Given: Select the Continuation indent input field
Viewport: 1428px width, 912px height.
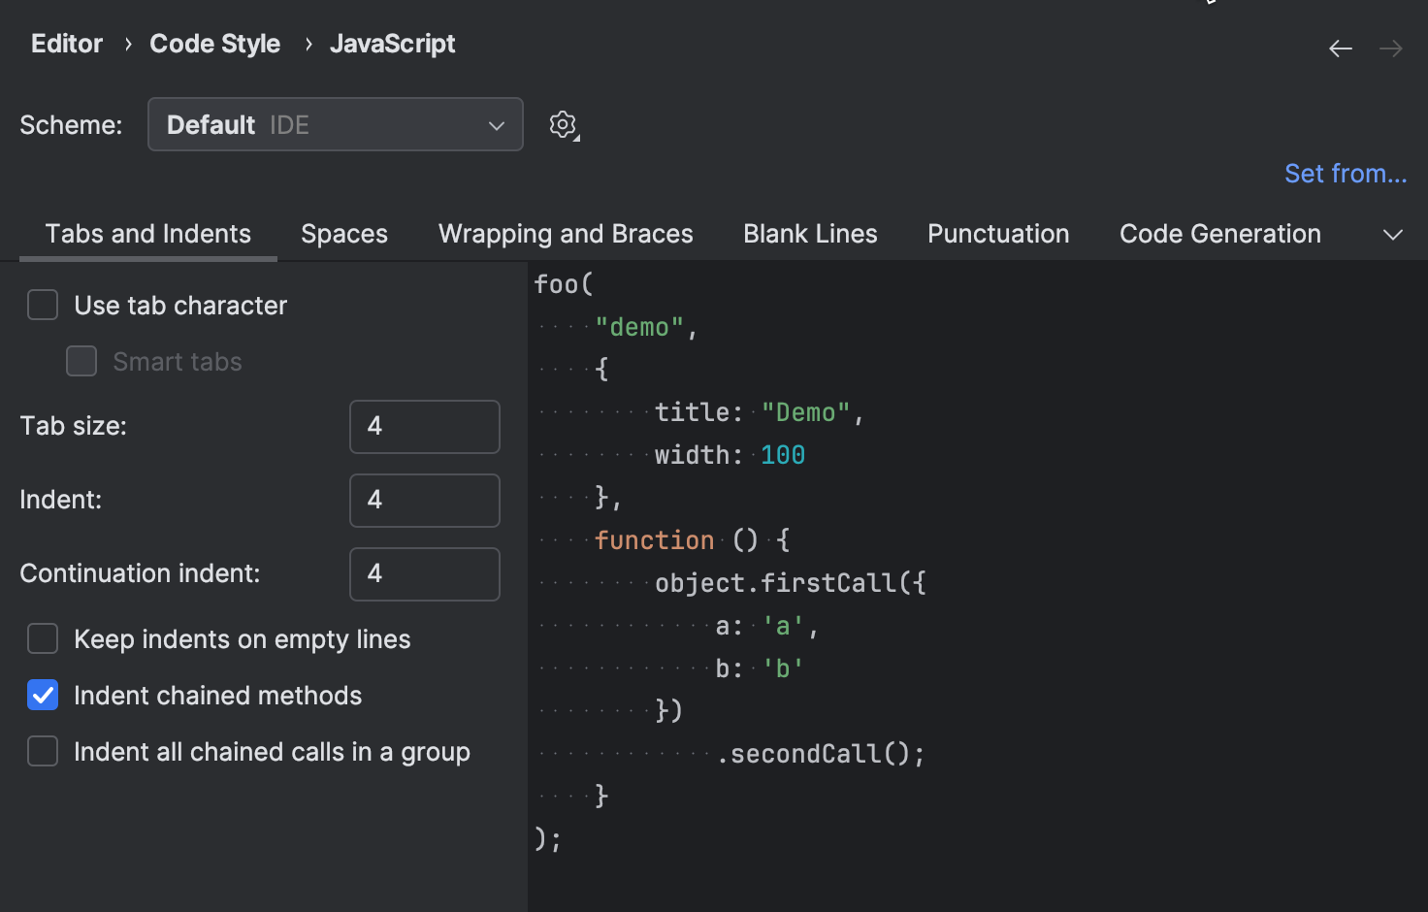Looking at the screenshot, I should tap(424, 574).
